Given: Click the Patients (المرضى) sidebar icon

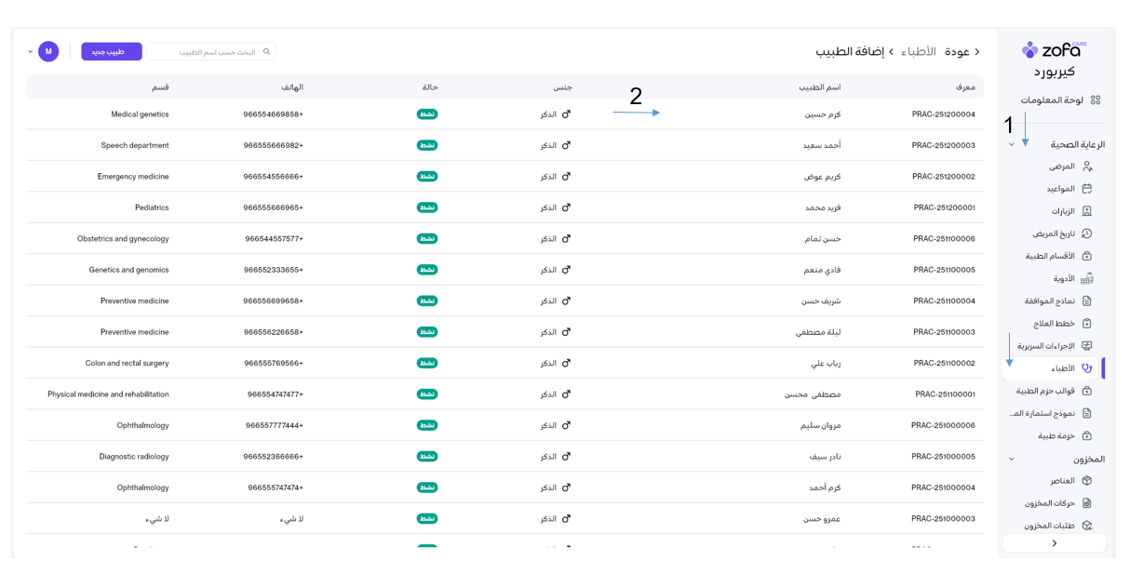Looking at the screenshot, I should coord(1086,167).
